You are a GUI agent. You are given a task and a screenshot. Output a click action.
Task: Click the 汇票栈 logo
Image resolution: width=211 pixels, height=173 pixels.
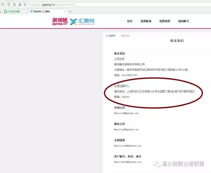[x=82, y=22]
